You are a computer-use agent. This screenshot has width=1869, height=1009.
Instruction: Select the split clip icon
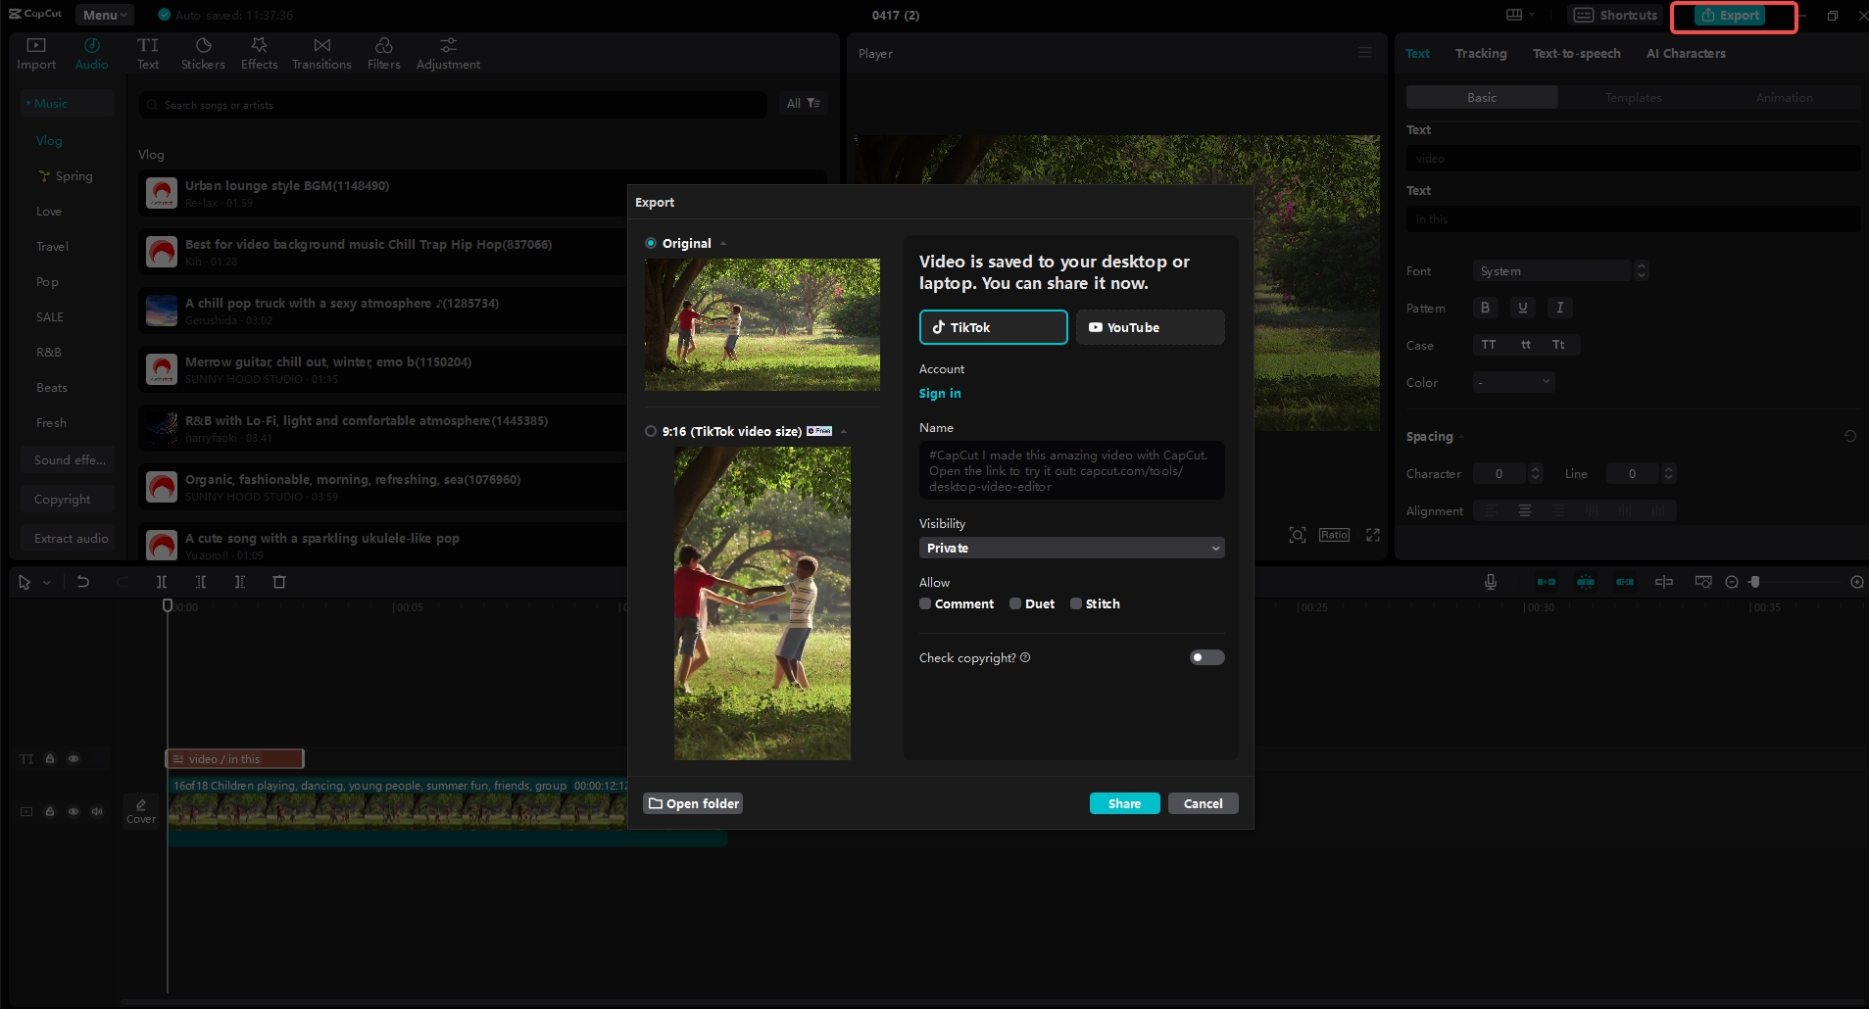pyautogui.click(x=163, y=581)
